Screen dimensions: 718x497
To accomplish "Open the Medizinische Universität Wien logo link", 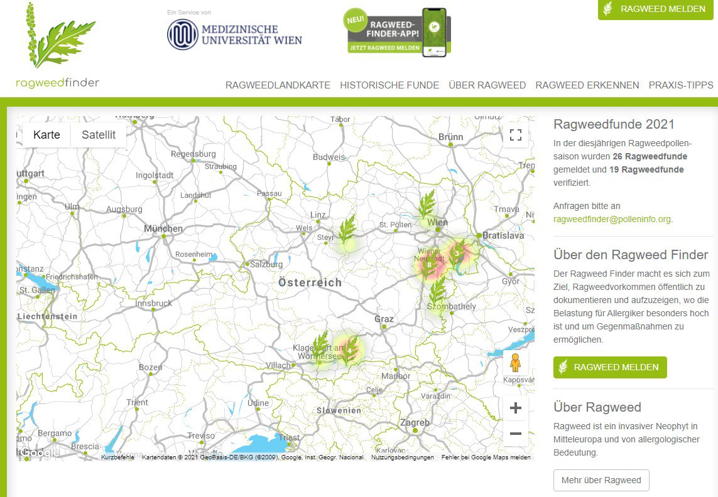I will tap(234, 35).
